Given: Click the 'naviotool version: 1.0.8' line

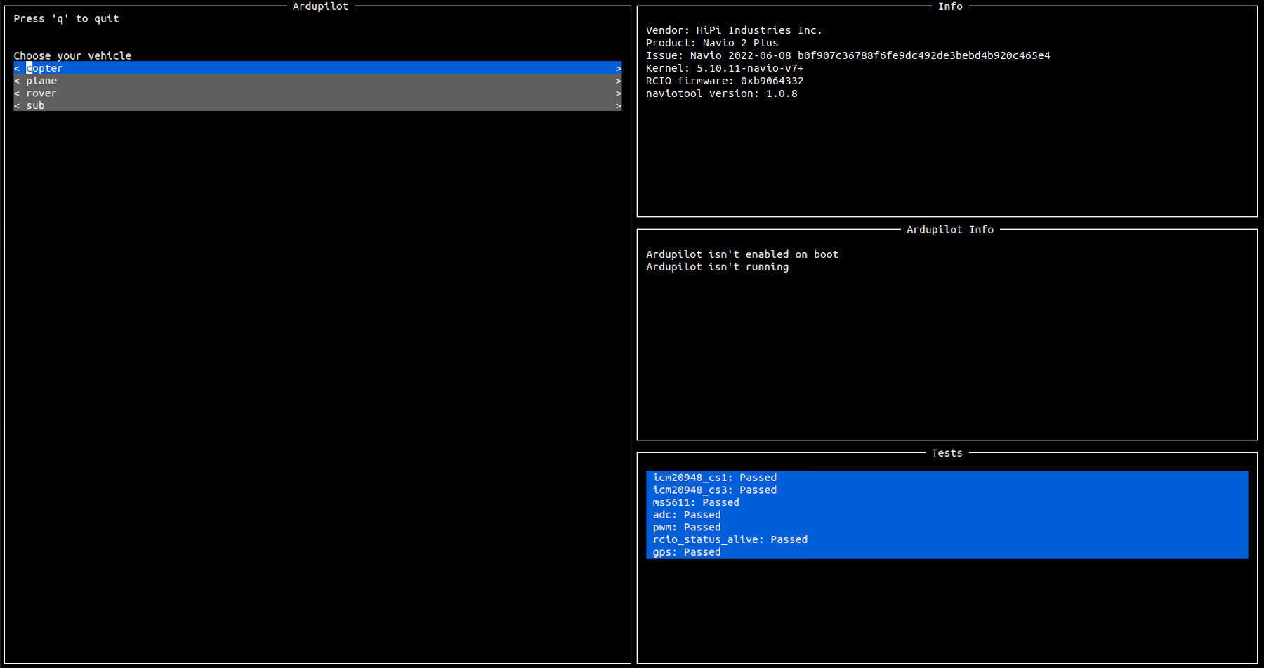Looking at the screenshot, I should (x=722, y=93).
